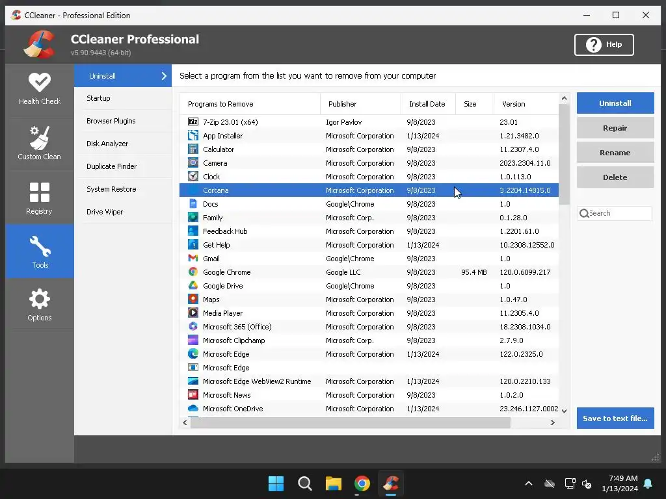
Task: Click the Microsoft News icon
Action: click(193, 394)
